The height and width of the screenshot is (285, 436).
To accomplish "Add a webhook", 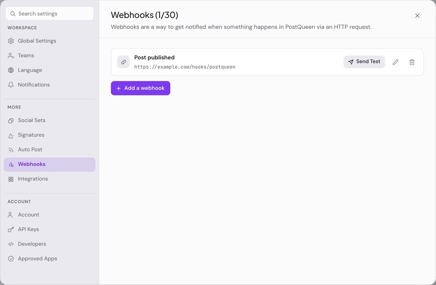I will [140, 88].
